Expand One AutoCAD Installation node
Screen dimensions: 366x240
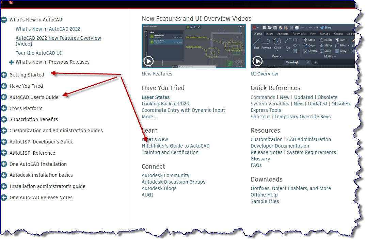pyautogui.click(x=4, y=164)
